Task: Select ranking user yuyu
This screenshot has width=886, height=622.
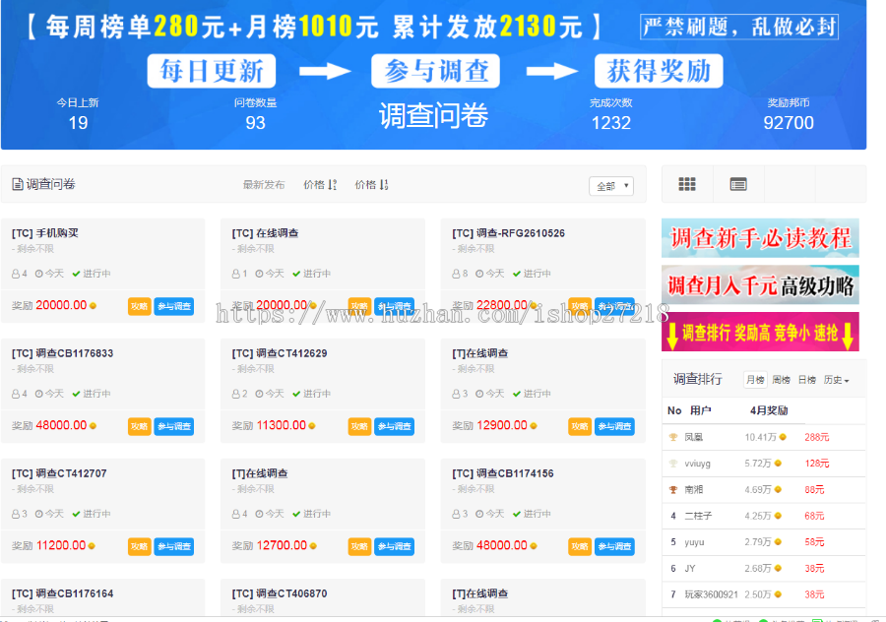Action: [694, 542]
